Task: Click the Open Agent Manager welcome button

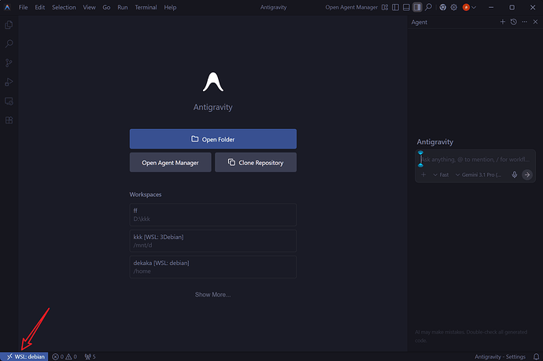Action: click(171, 162)
